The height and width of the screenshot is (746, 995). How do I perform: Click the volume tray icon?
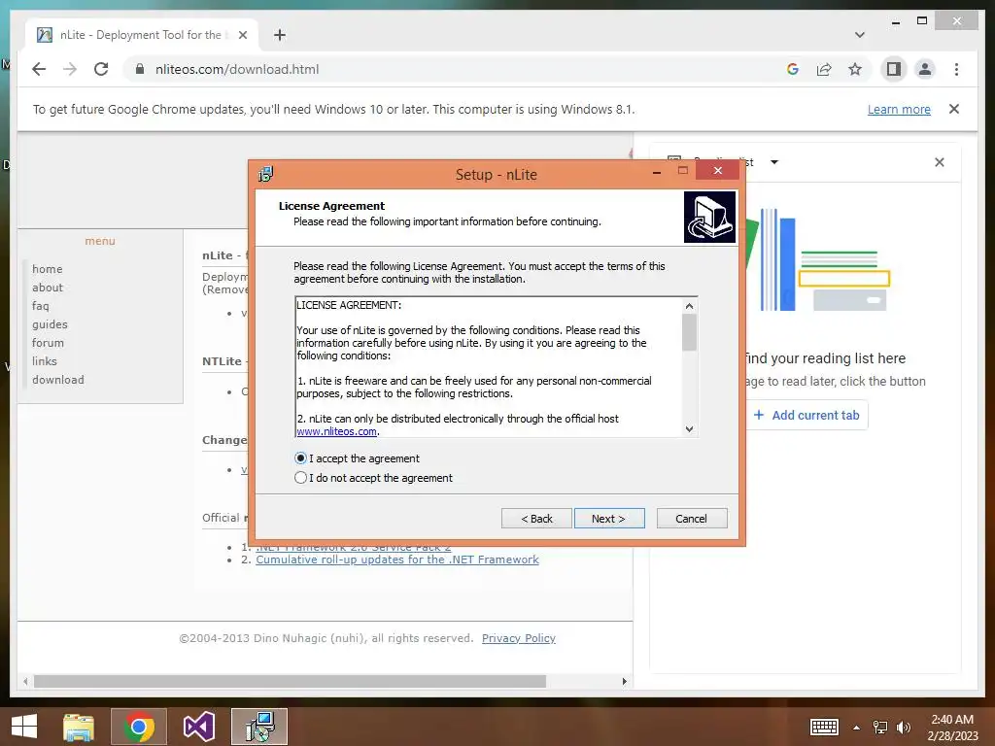coord(904,727)
